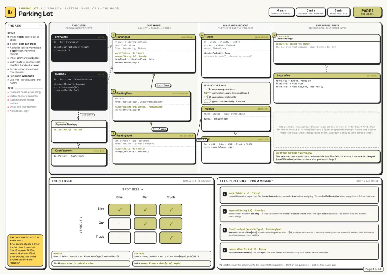Click the '6 min WRITE THE 4 OPS' badge
Image resolution: width=387 pixels, height=274 pixels.
click(x=339, y=12)
